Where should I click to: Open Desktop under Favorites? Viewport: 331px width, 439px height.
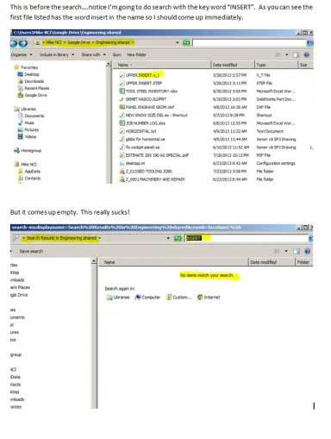(x=28, y=74)
